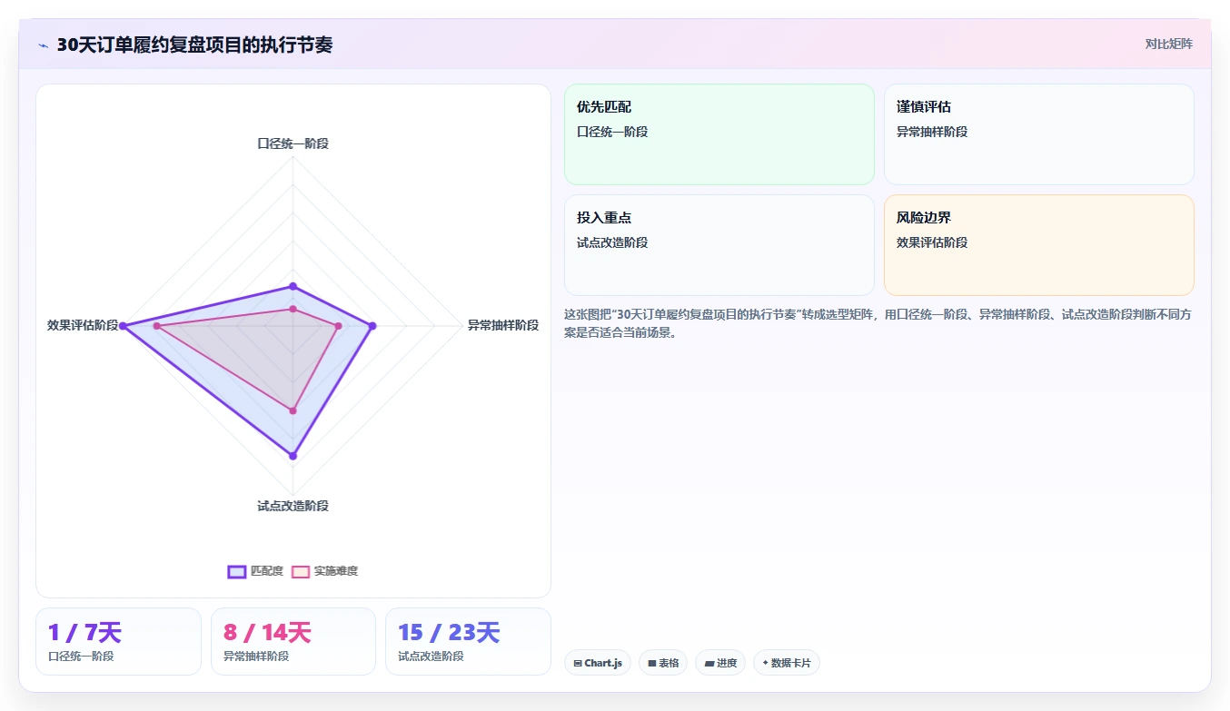Click the radar axis label 效果评估阶段
The height and width of the screenshot is (711, 1230).
pos(83,325)
